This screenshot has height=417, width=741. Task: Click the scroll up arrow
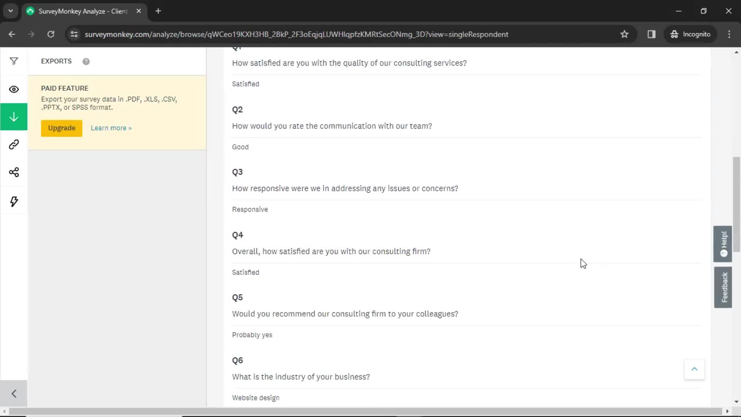(x=736, y=52)
